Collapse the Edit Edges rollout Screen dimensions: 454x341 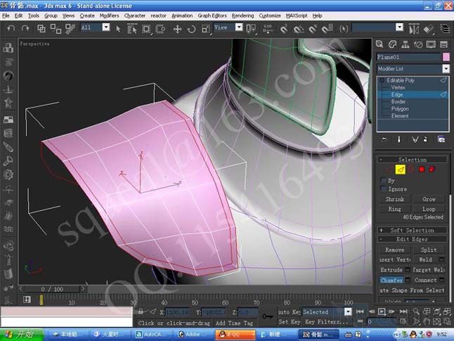tap(412, 239)
